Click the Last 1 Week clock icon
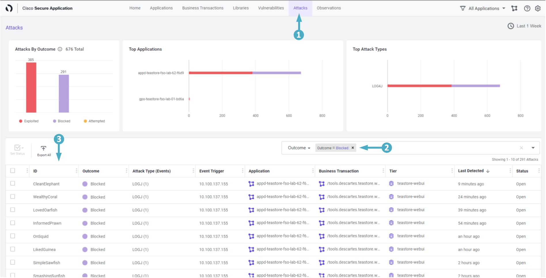Image resolution: width=546 pixels, height=278 pixels. pos(511,26)
